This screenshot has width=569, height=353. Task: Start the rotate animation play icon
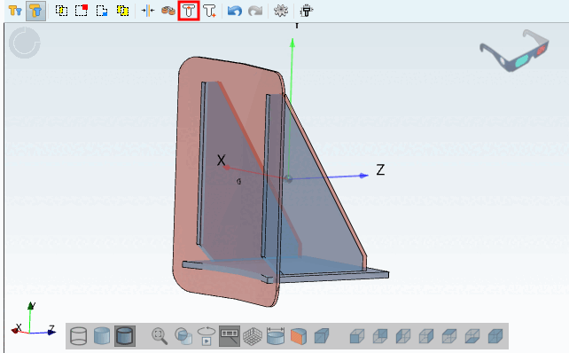pyautogui.click(x=207, y=336)
